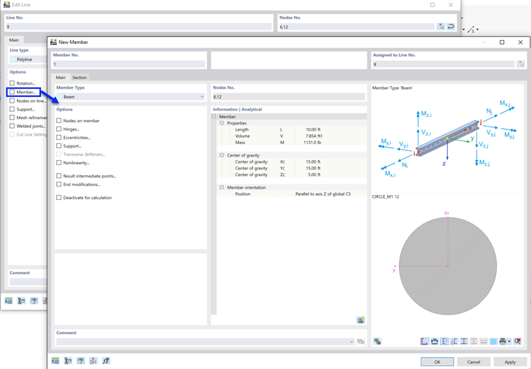Click the Apply button
Screen dimensions: 531x369
click(x=510, y=362)
